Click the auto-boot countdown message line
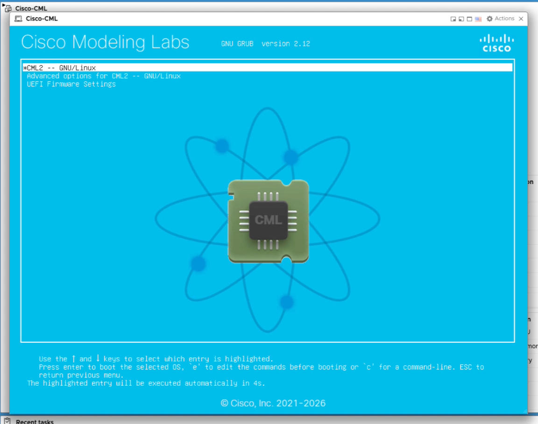This screenshot has height=424, width=538. (146, 383)
